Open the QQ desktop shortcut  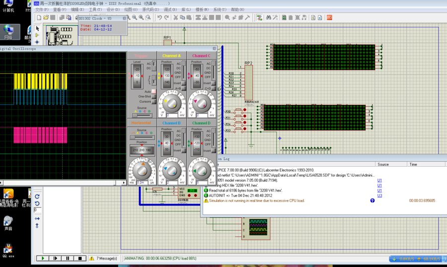pyautogui.click(x=8, y=249)
